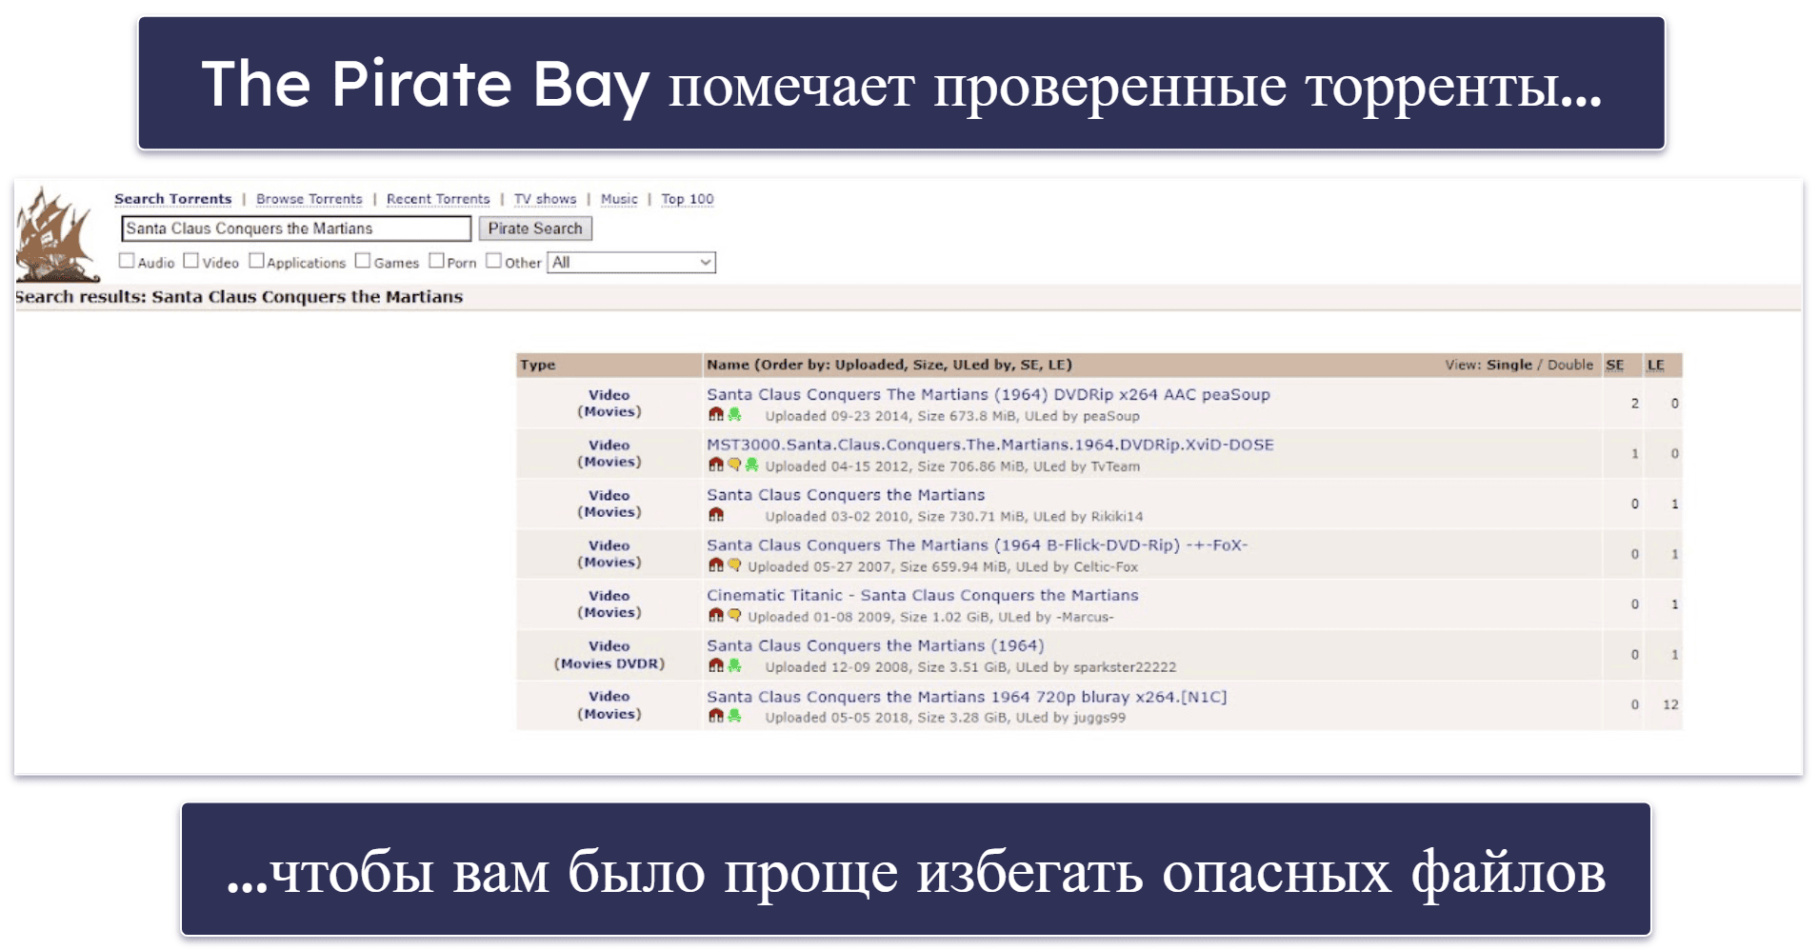Open uploader peaSoup profile link
This screenshot has width=1818, height=950.
point(1111,416)
